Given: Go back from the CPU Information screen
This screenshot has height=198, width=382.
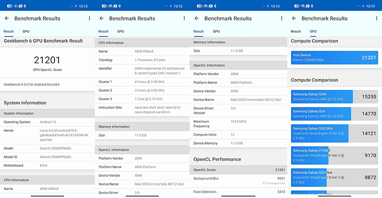Looking at the screenshot, I should (x=102, y=18).
